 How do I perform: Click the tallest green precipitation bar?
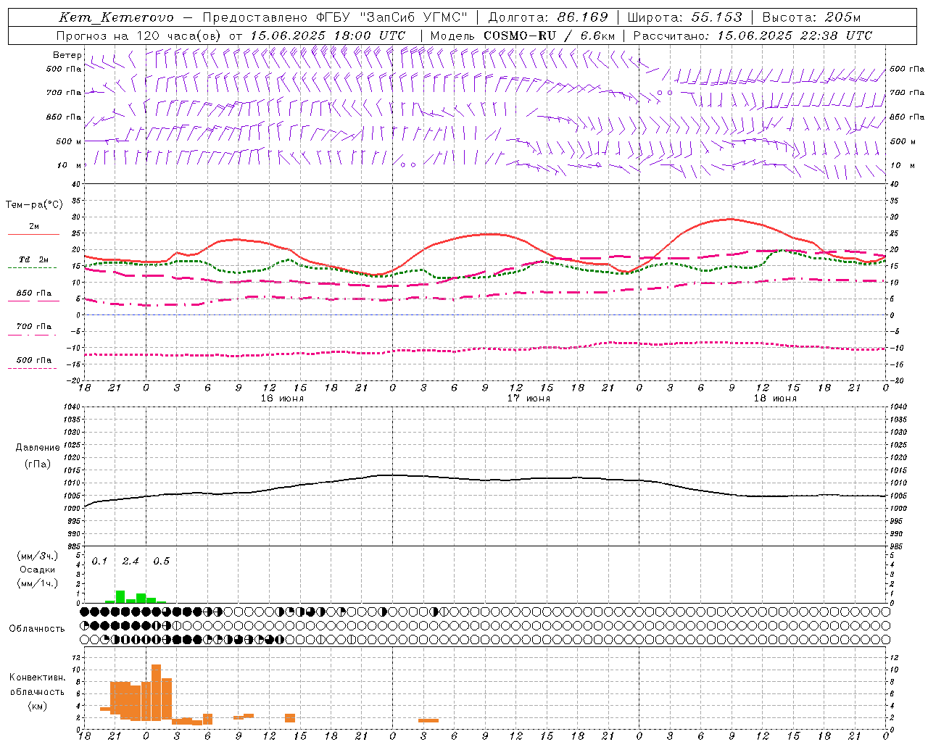[x=120, y=597]
